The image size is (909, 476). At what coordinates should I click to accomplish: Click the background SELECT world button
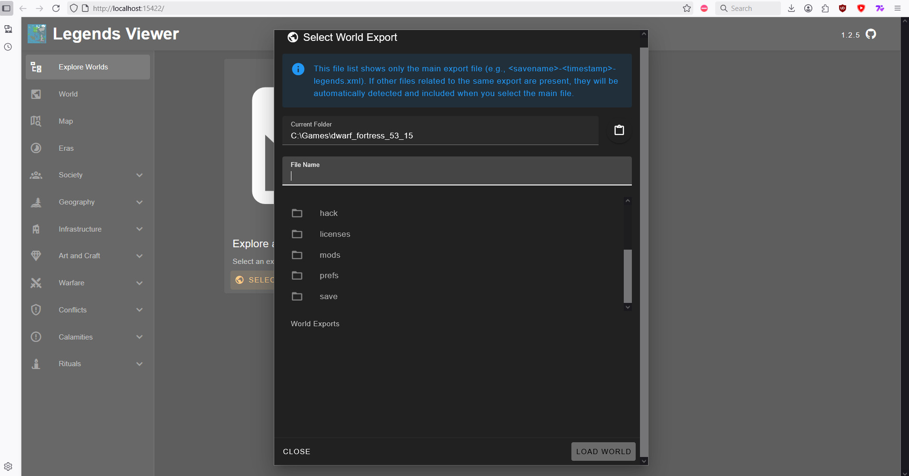point(253,280)
